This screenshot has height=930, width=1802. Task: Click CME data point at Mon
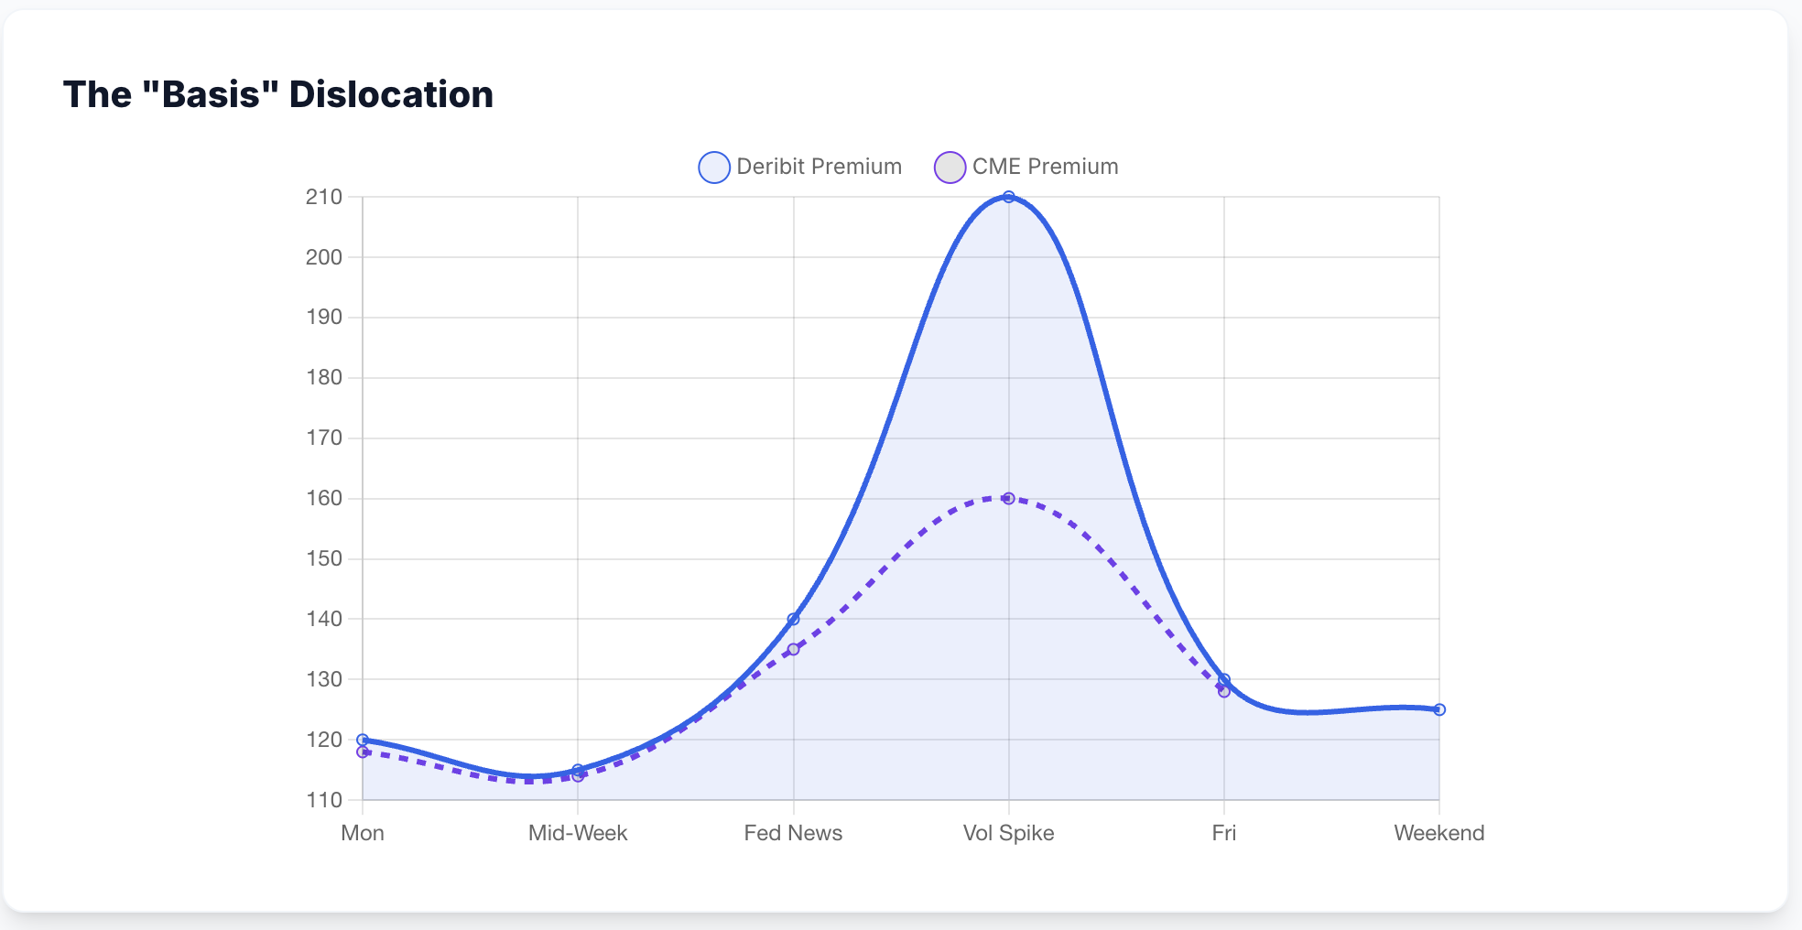point(363,752)
